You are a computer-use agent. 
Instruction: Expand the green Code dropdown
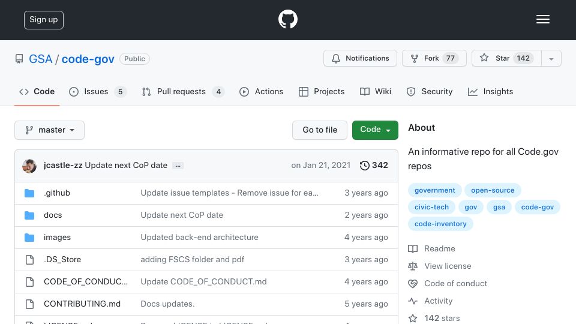[375, 130]
